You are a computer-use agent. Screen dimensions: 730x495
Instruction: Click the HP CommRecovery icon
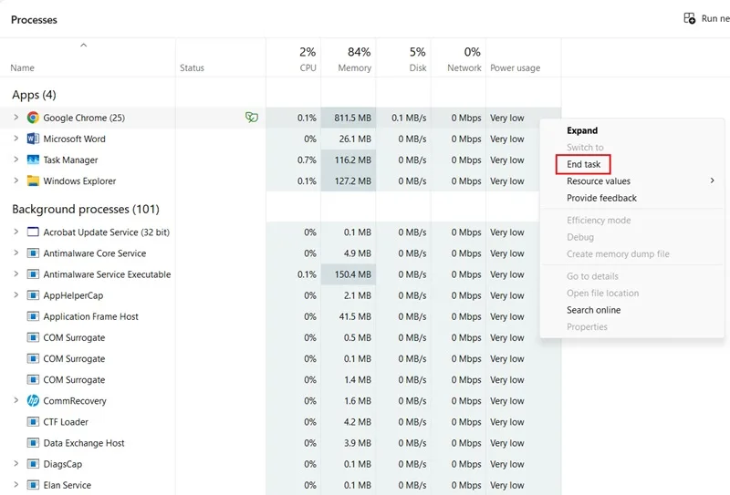[33, 400]
